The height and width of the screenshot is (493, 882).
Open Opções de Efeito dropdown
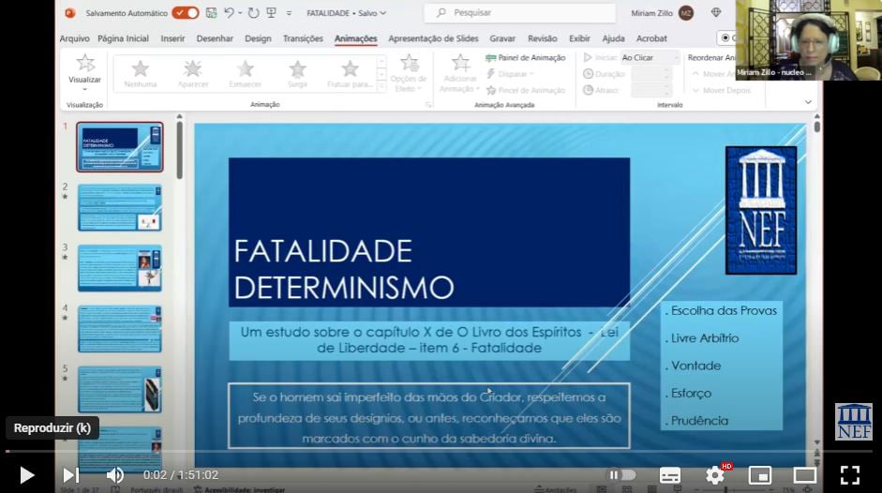point(409,74)
